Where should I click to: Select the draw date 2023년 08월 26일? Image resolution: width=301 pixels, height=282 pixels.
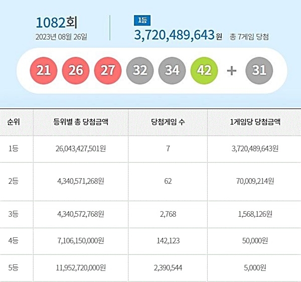click(61, 37)
